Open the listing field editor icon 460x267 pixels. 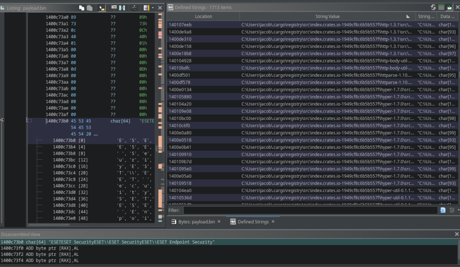click(114, 8)
